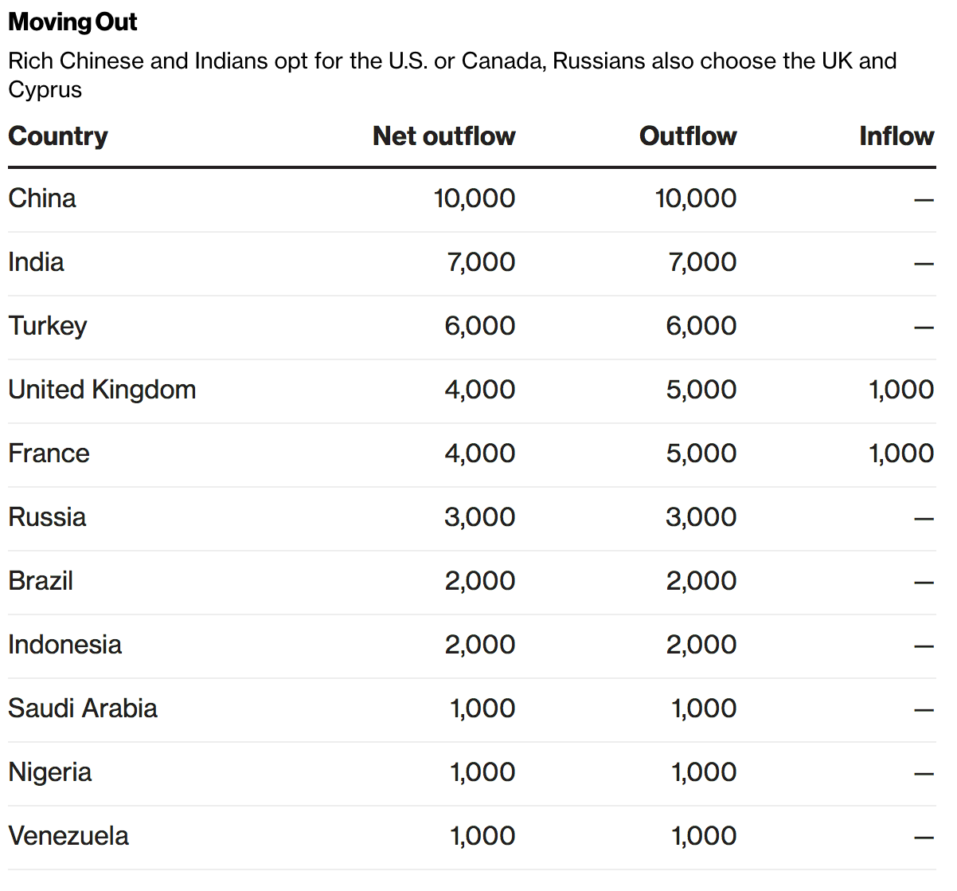Click the Outflow column header
957x891 pixels.
[688, 136]
